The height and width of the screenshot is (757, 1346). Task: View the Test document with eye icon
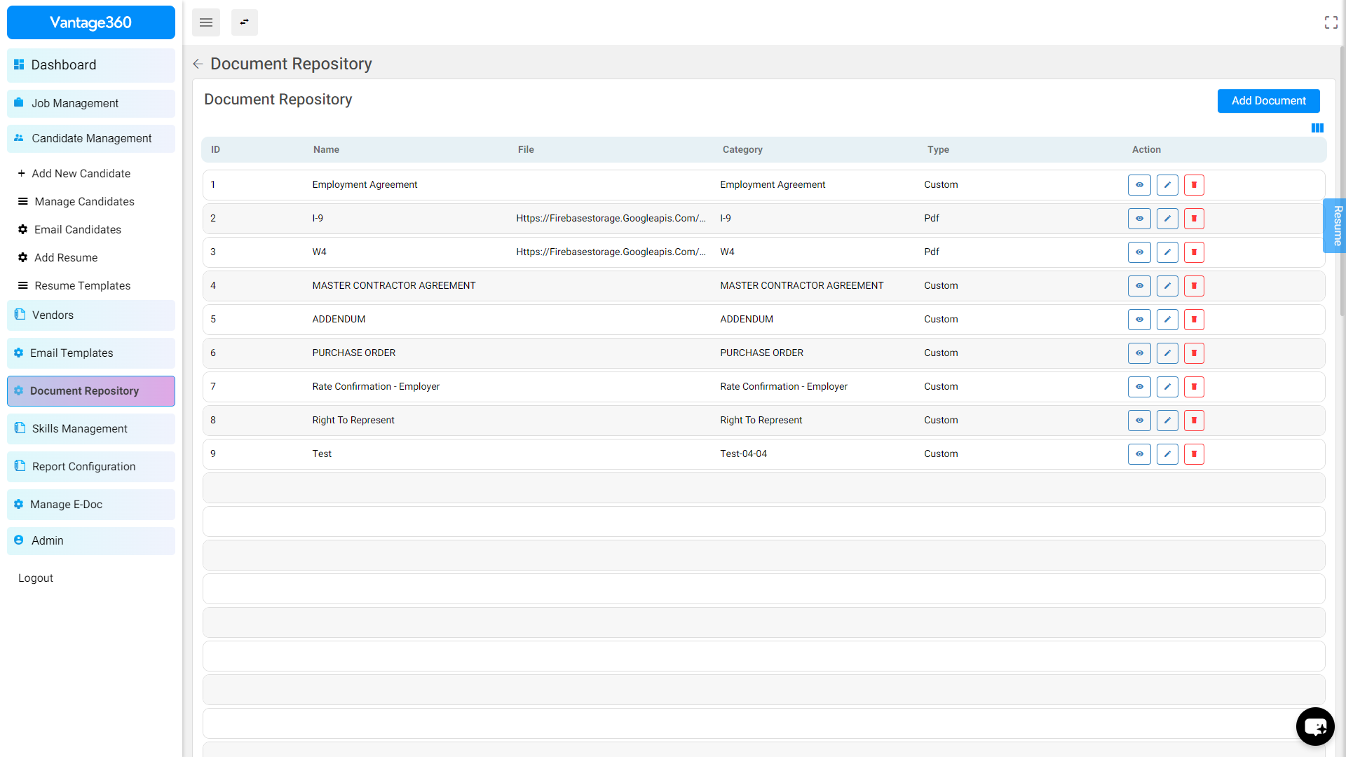click(x=1139, y=454)
